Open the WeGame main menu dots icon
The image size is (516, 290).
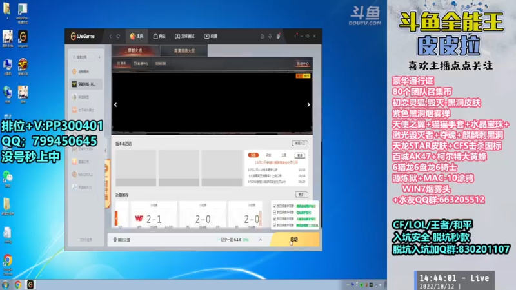(x=295, y=36)
